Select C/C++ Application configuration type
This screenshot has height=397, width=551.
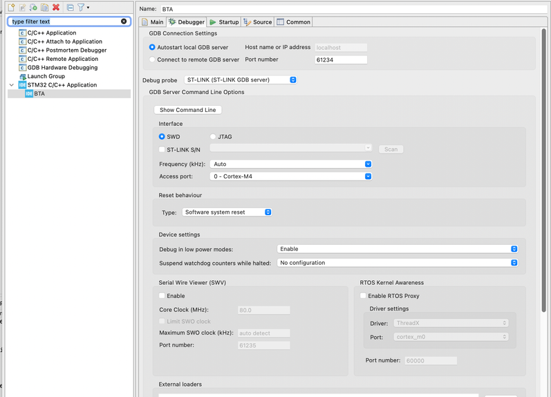coord(52,33)
